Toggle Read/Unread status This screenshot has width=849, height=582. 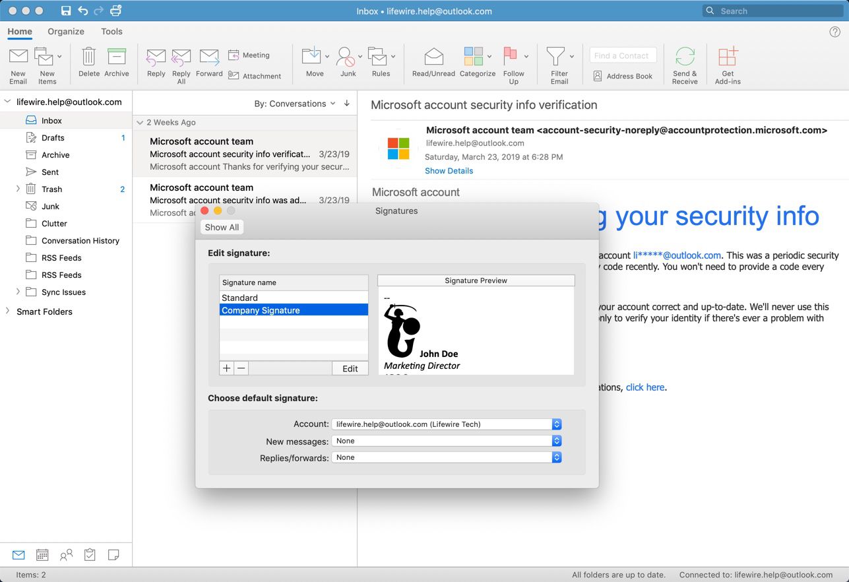pos(433,62)
